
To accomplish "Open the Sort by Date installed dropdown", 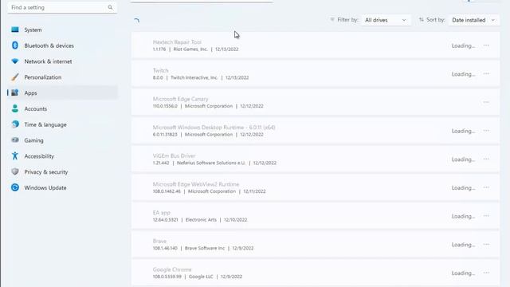I will 473,20.
